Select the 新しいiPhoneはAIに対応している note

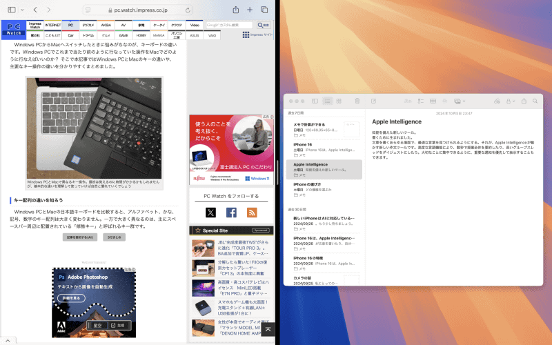click(324, 223)
